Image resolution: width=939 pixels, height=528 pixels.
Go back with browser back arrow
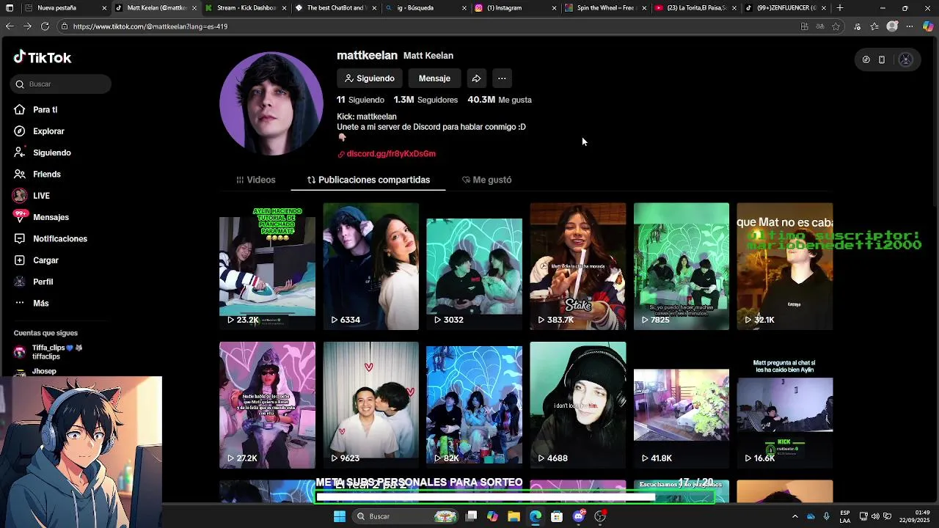(x=10, y=26)
